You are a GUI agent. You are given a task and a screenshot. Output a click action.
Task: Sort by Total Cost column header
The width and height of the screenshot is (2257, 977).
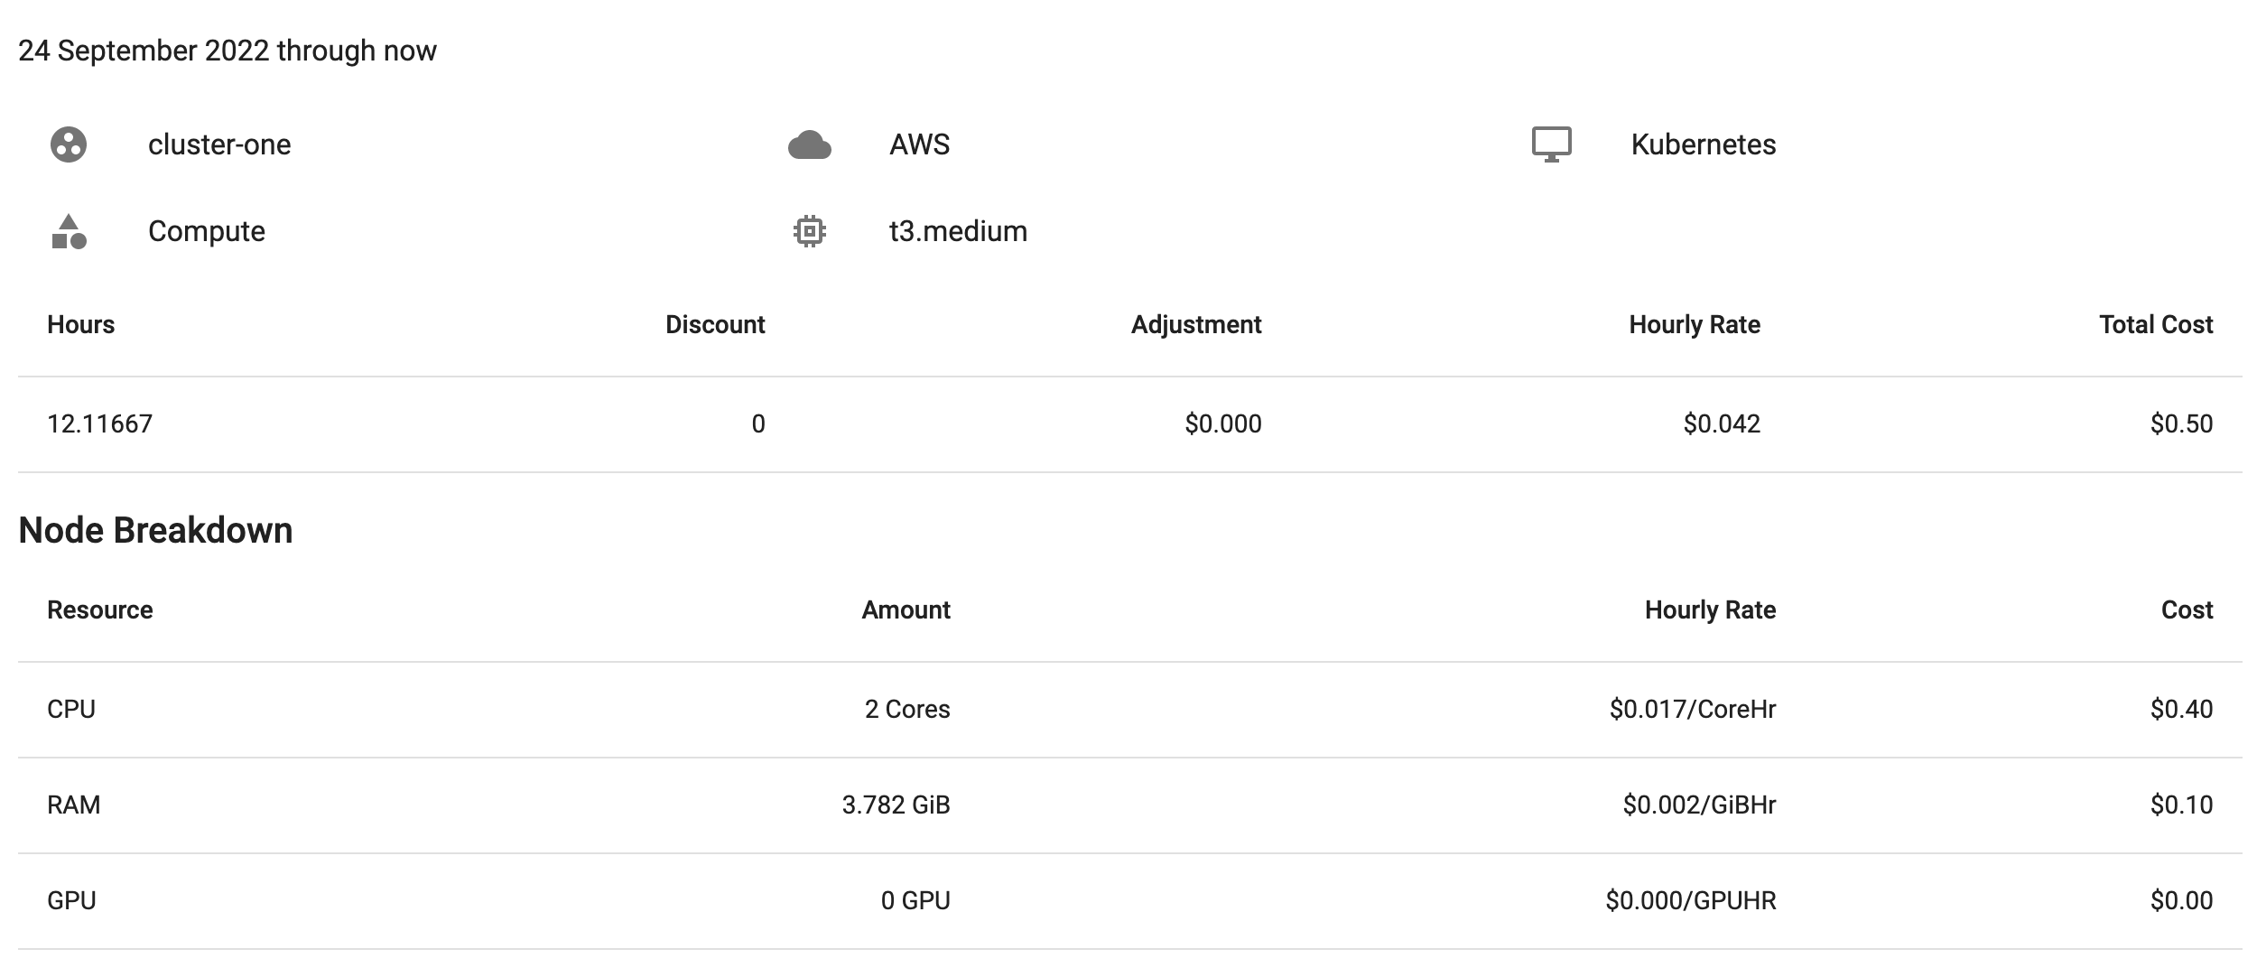coord(2155,325)
